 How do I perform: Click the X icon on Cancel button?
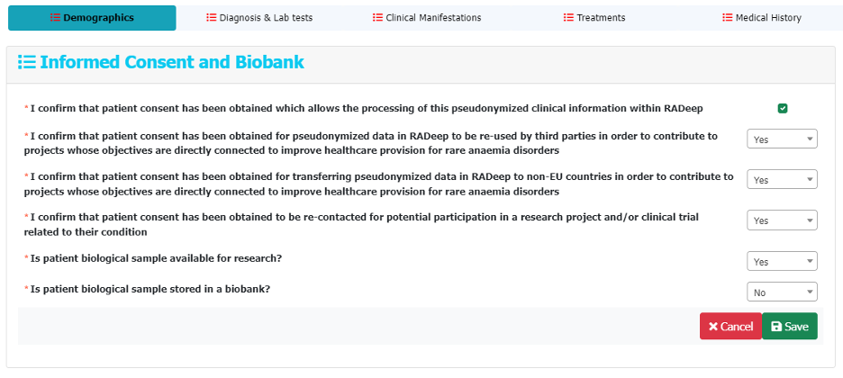click(x=713, y=327)
